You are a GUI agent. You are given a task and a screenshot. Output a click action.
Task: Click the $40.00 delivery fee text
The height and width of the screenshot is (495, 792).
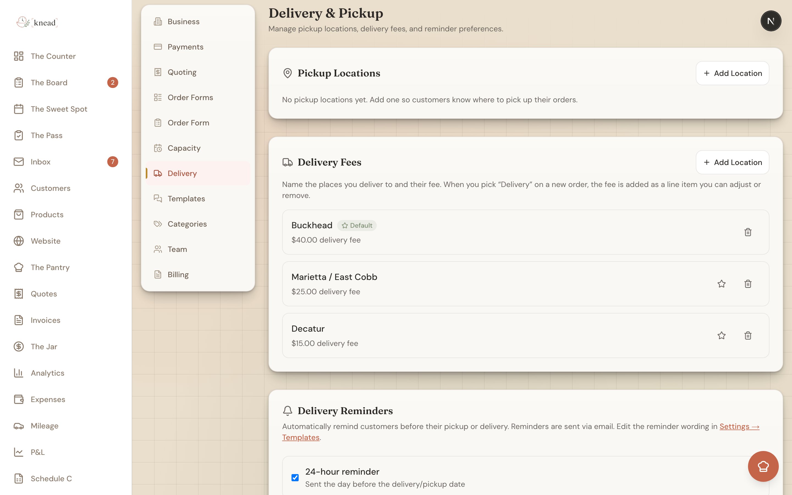(x=326, y=240)
